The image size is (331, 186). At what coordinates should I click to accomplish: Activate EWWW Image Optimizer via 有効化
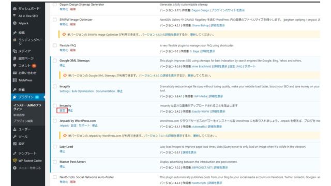coord(64,24)
